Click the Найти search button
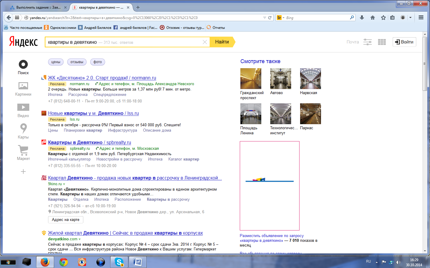Viewport: 430px width, 268px height. (222, 42)
